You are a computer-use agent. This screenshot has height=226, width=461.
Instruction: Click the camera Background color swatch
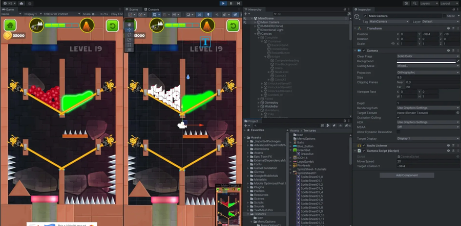tap(426, 61)
